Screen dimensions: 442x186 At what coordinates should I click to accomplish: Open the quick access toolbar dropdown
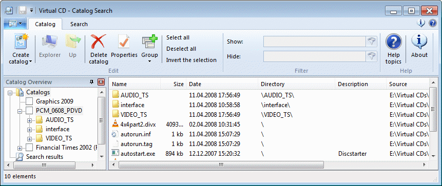pos(32,11)
